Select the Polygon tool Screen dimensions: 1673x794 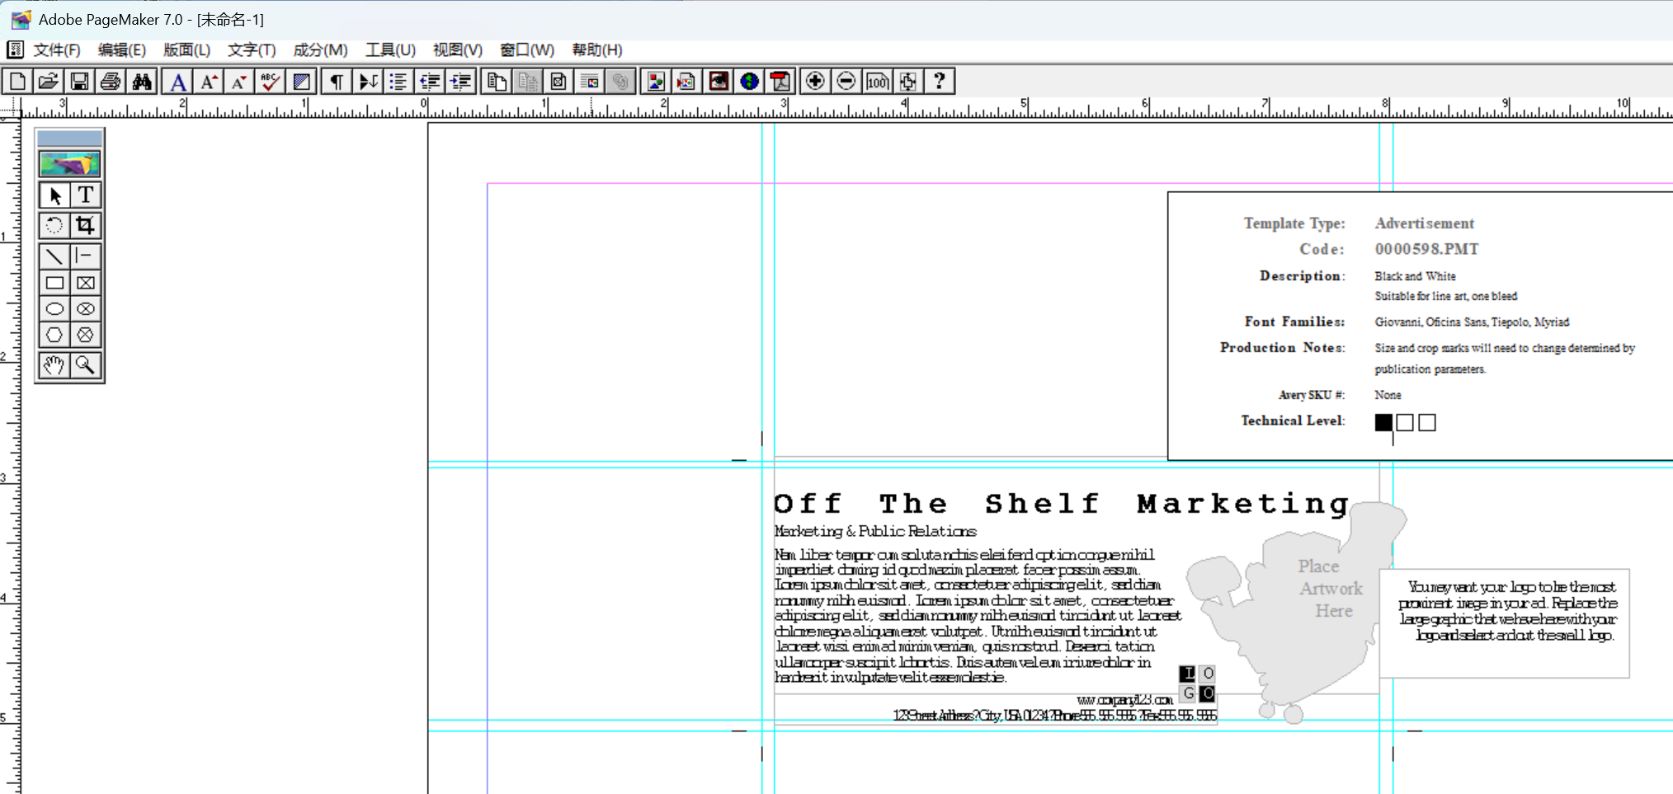pos(54,335)
